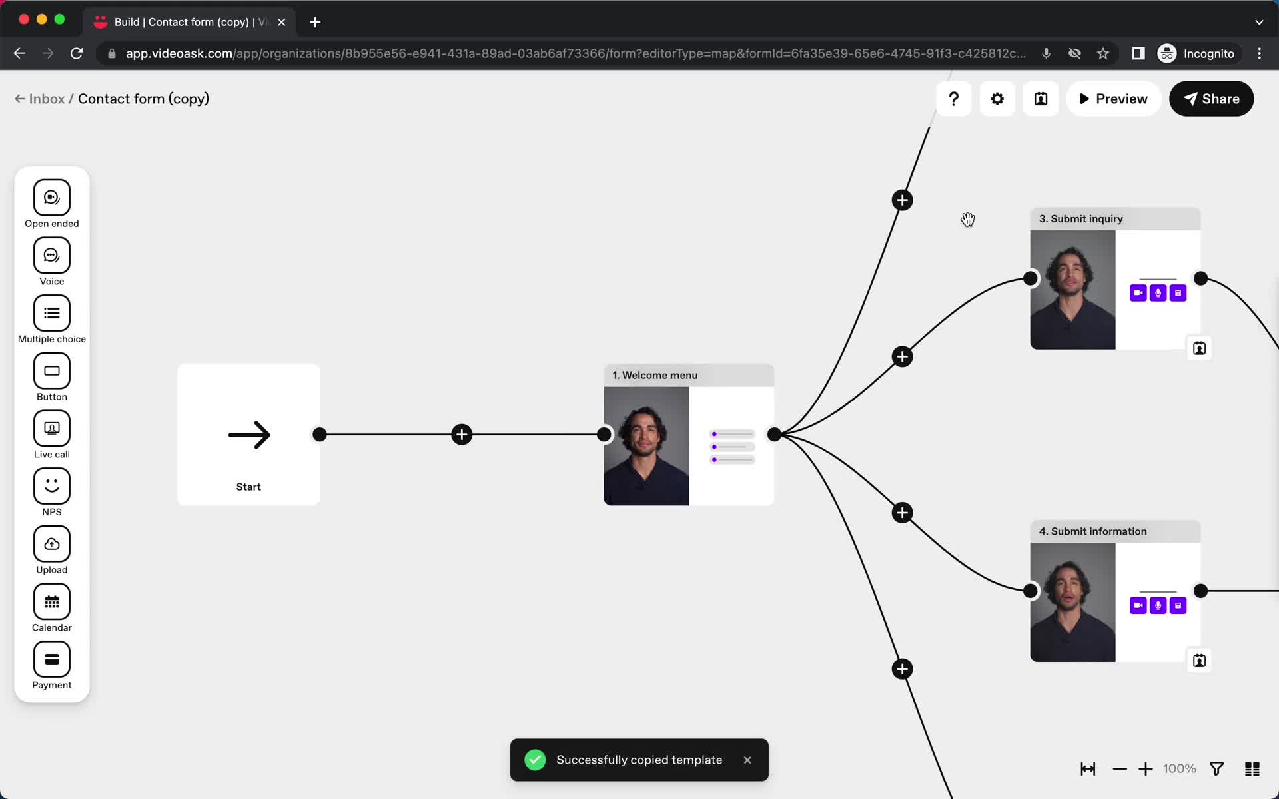The width and height of the screenshot is (1279, 799).
Task: Click the 100% zoom level indicator
Action: [x=1180, y=768]
